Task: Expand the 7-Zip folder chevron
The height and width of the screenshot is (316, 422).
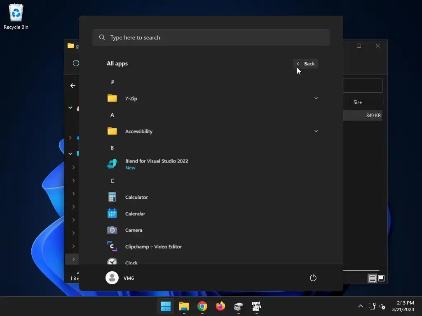Action: 316,98
